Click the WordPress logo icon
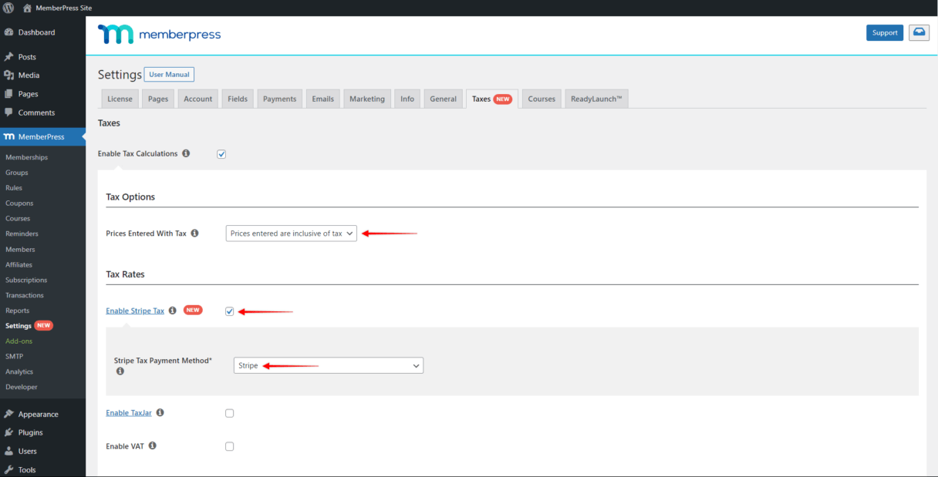The width and height of the screenshot is (938, 477). 8,8
